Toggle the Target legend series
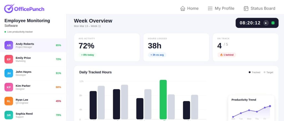This screenshot has height=121, width=284. [x=268, y=72]
